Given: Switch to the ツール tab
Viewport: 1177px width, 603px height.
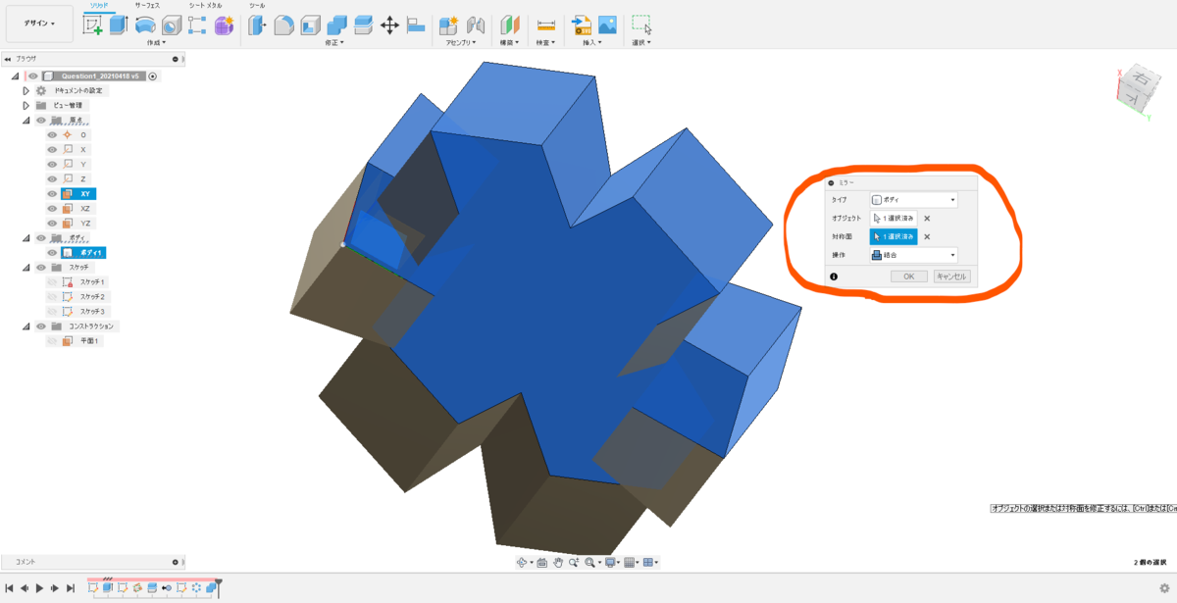Looking at the screenshot, I should tap(257, 6).
